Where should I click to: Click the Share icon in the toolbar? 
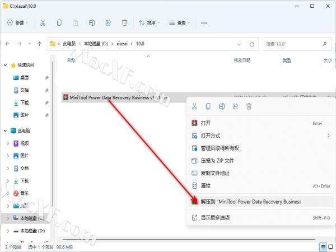pyautogui.click(x=108, y=22)
